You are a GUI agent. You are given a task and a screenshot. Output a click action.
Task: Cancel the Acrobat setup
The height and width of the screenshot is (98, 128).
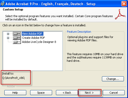pyautogui.click(x=114, y=93)
